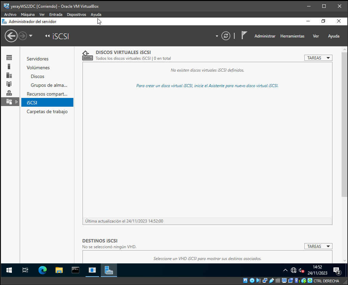Click the VirtualBox mouse integration status icon
Viewport: 348px width, 285px height.
pyautogui.click(x=304, y=281)
